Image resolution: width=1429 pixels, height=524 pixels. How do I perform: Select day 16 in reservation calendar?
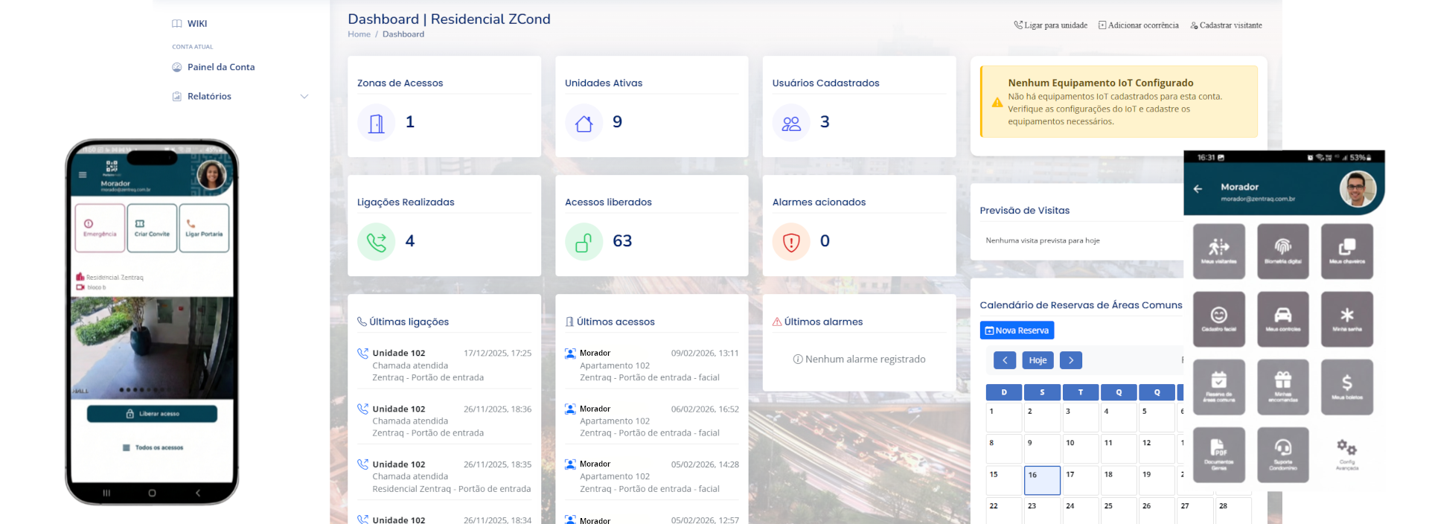1041,480
